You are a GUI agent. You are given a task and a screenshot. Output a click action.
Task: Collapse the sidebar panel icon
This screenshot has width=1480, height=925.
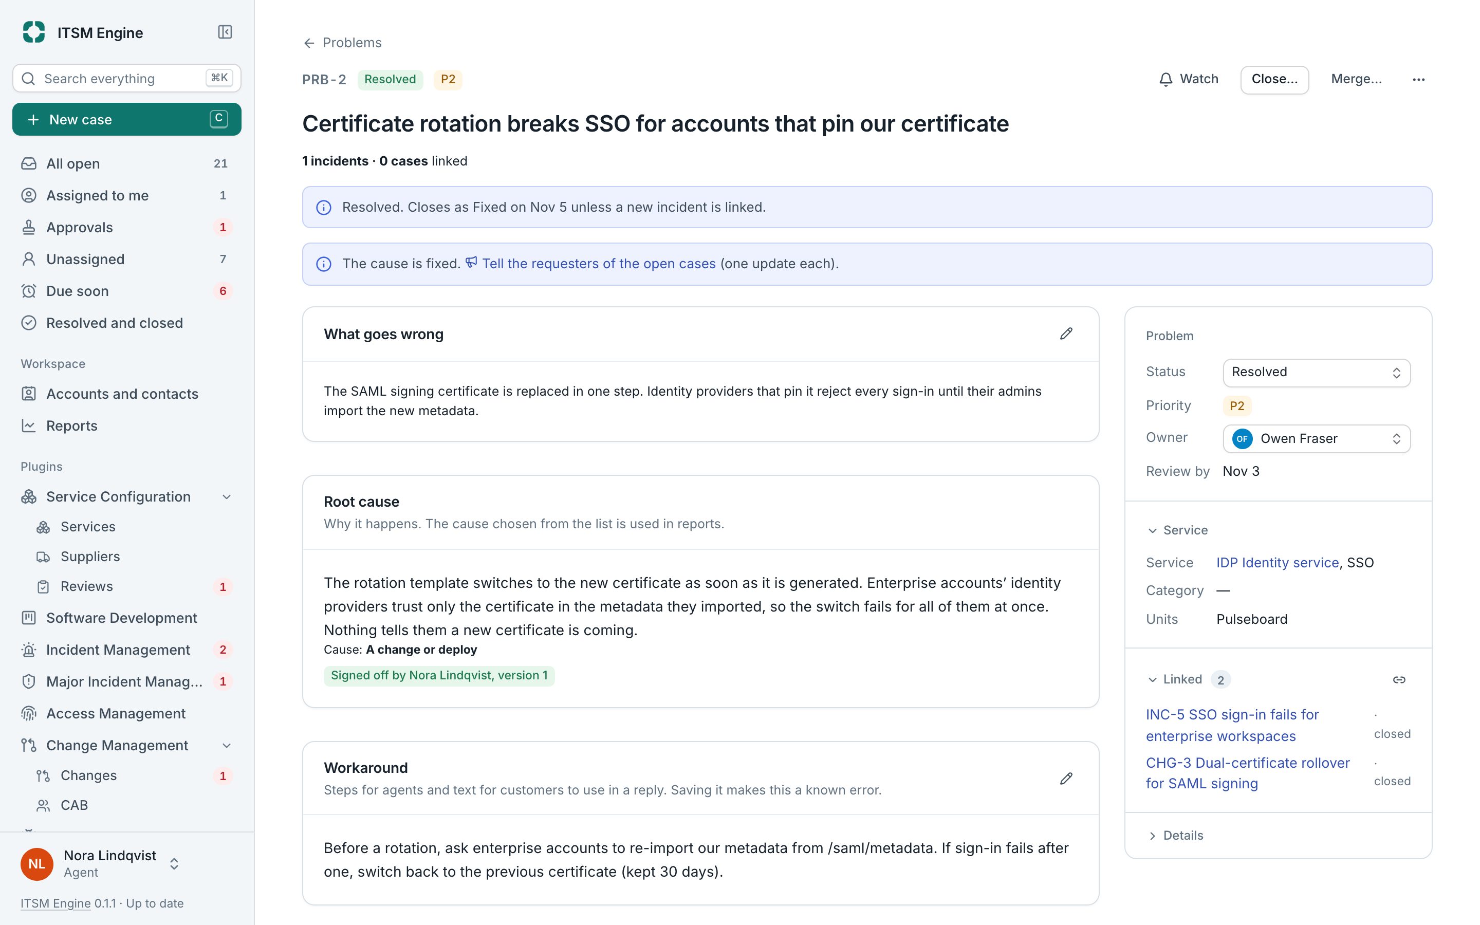pyautogui.click(x=225, y=32)
